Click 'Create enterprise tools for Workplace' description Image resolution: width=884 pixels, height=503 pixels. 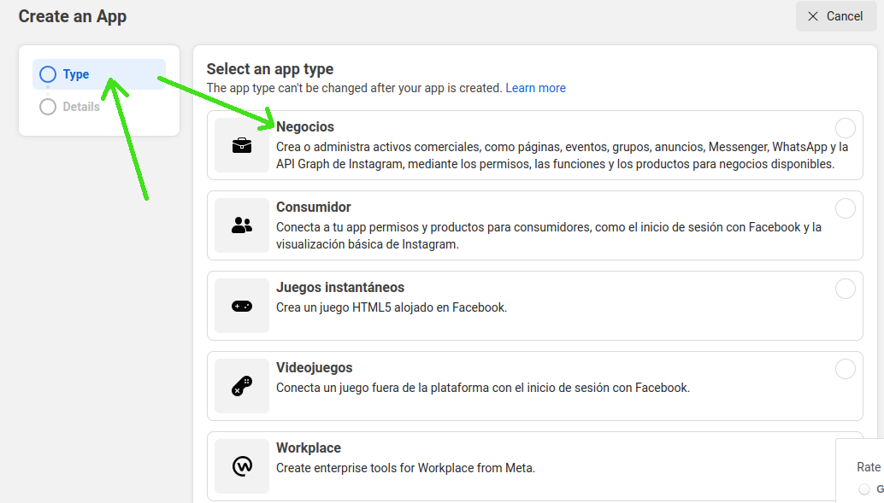click(x=405, y=468)
